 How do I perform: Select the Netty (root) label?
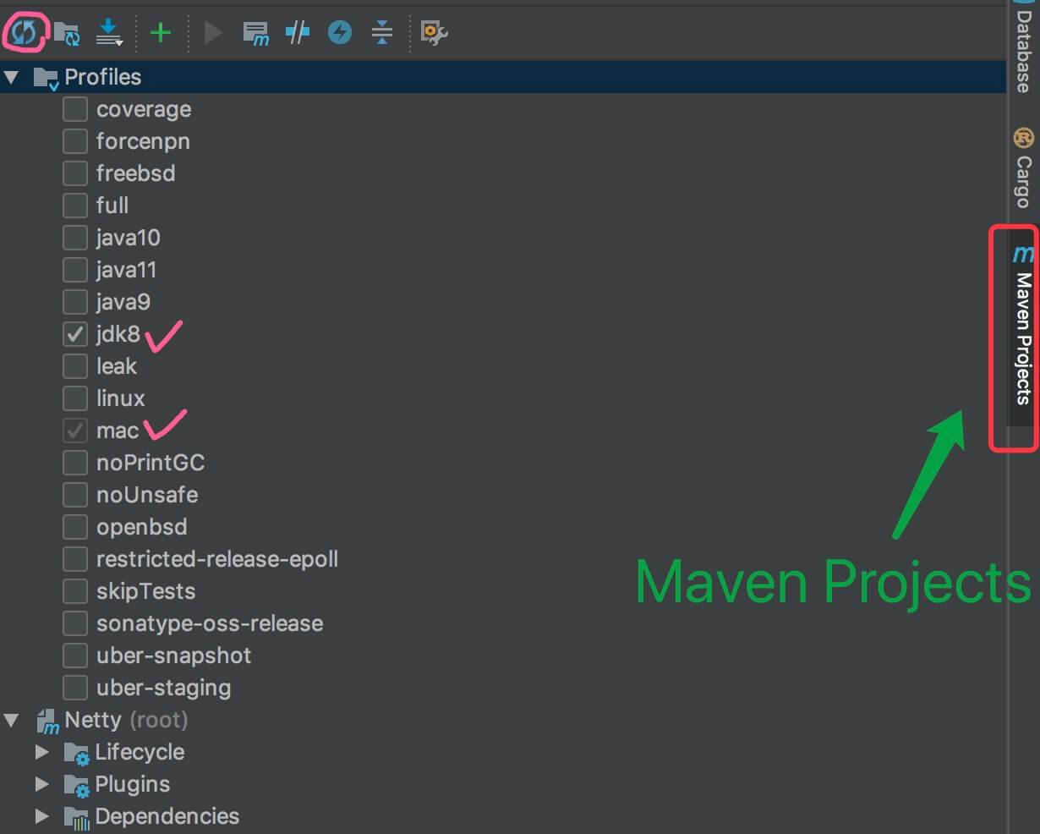[x=126, y=720]
